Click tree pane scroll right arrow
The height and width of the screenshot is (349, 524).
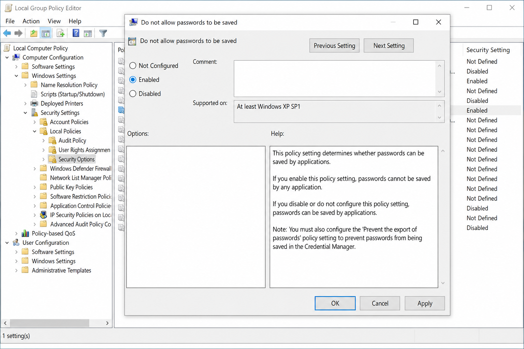click(107, 323)
